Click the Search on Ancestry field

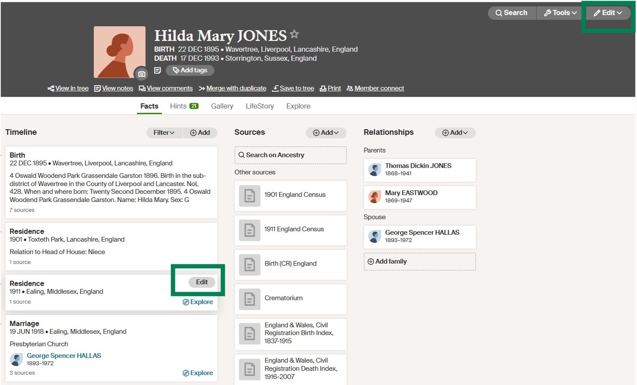(290, 155)
